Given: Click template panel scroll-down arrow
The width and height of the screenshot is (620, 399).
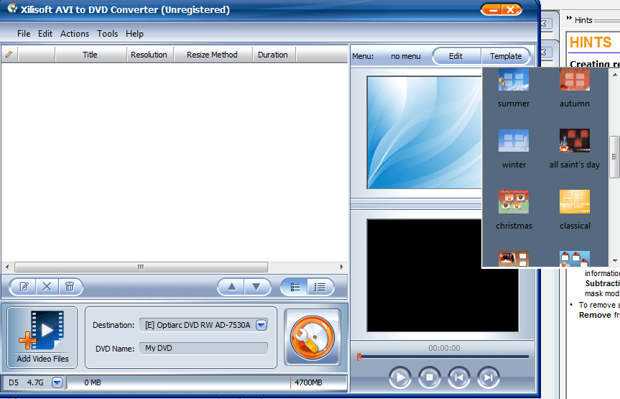Looking at the screenshot, I should [x=615, y=261].
